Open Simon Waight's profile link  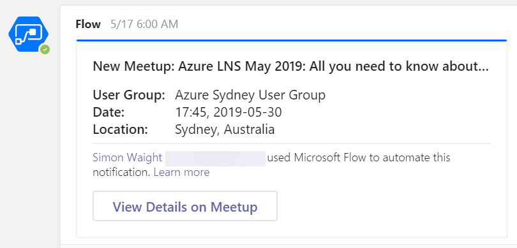pyautogui.click(x=127, y=157)
